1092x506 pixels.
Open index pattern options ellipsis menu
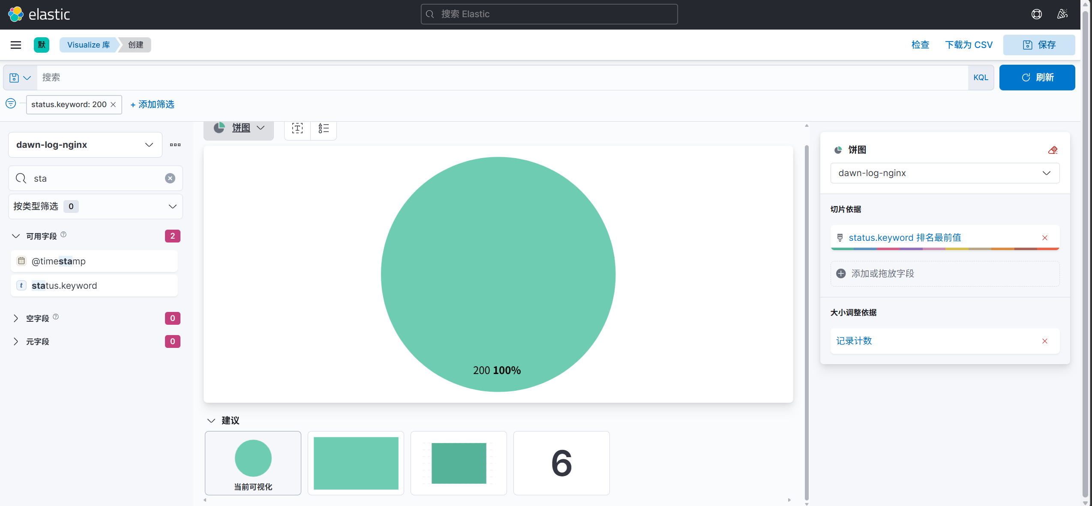(175, 145)
